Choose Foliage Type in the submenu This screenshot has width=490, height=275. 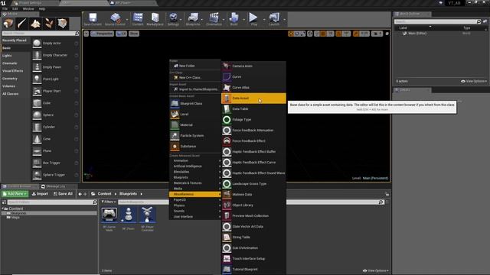pos(253,119)
